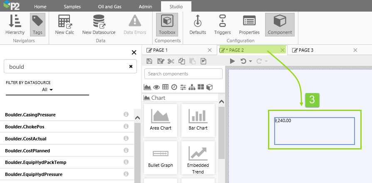Image resolution: width=372 pixels, height=183 pixels.
Task: Click the Paste icon
Action: 192,61
